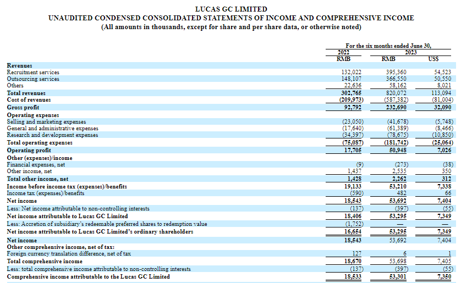The height and width of the screenshot is (283, 461).
Task: Click Total other income, net label
Action: tap(37, 179)
